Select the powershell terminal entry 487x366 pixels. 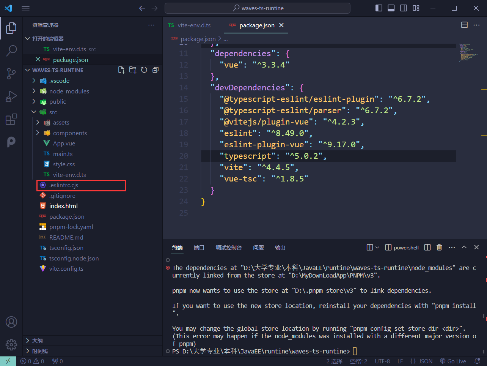click(x=402, y=248)
